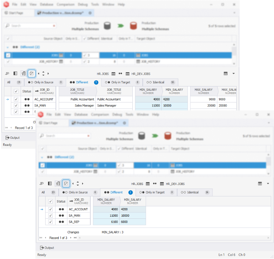
Task: Select the Sales Manager source cell in the back window
Action: (x=77, y=106)
